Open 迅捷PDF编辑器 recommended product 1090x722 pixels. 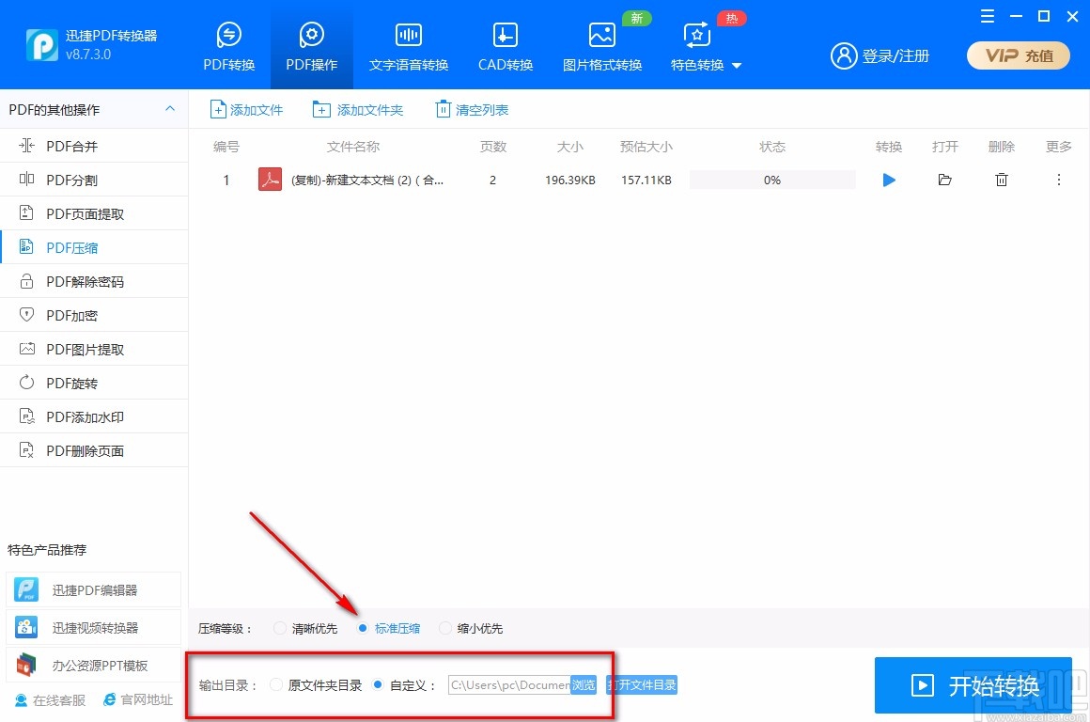tap(94, 589)
